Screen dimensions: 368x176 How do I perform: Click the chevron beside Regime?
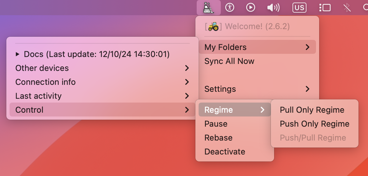pyautogui.click(x=263, y=110)
